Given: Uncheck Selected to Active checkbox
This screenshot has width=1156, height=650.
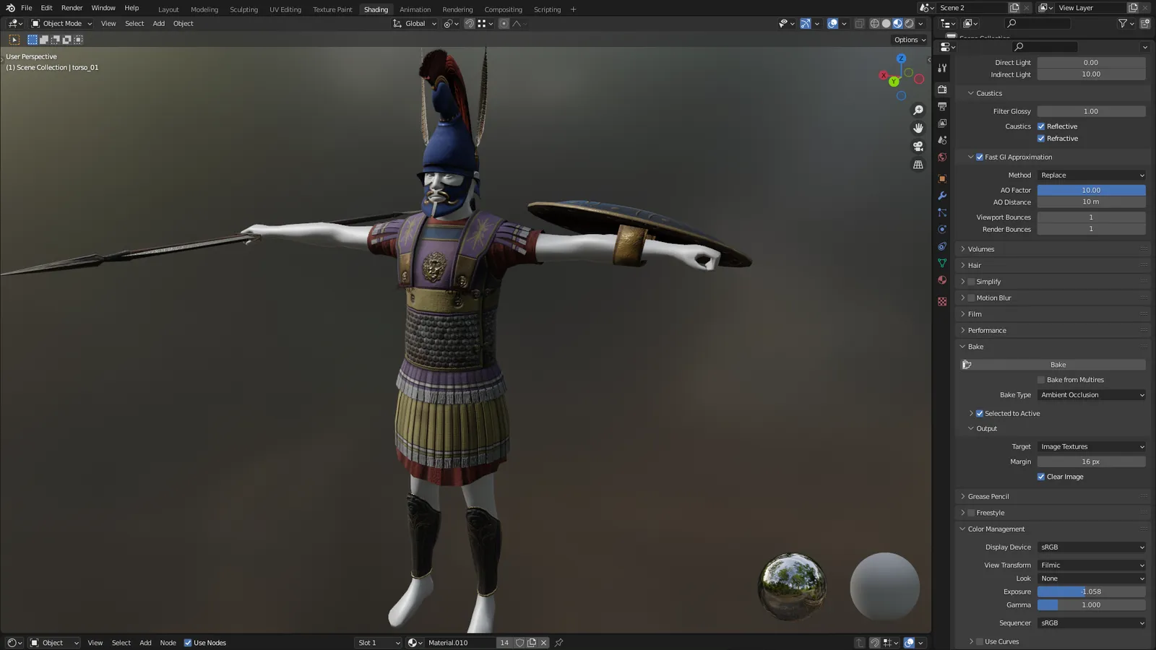Looking at the screenshot, I should point(980,414).
